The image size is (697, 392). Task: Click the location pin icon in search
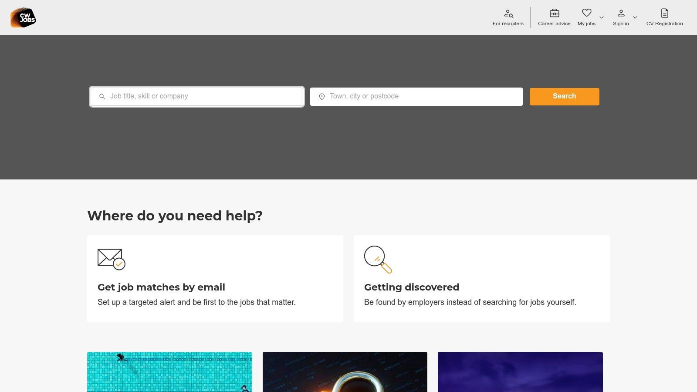click(322, 97)
